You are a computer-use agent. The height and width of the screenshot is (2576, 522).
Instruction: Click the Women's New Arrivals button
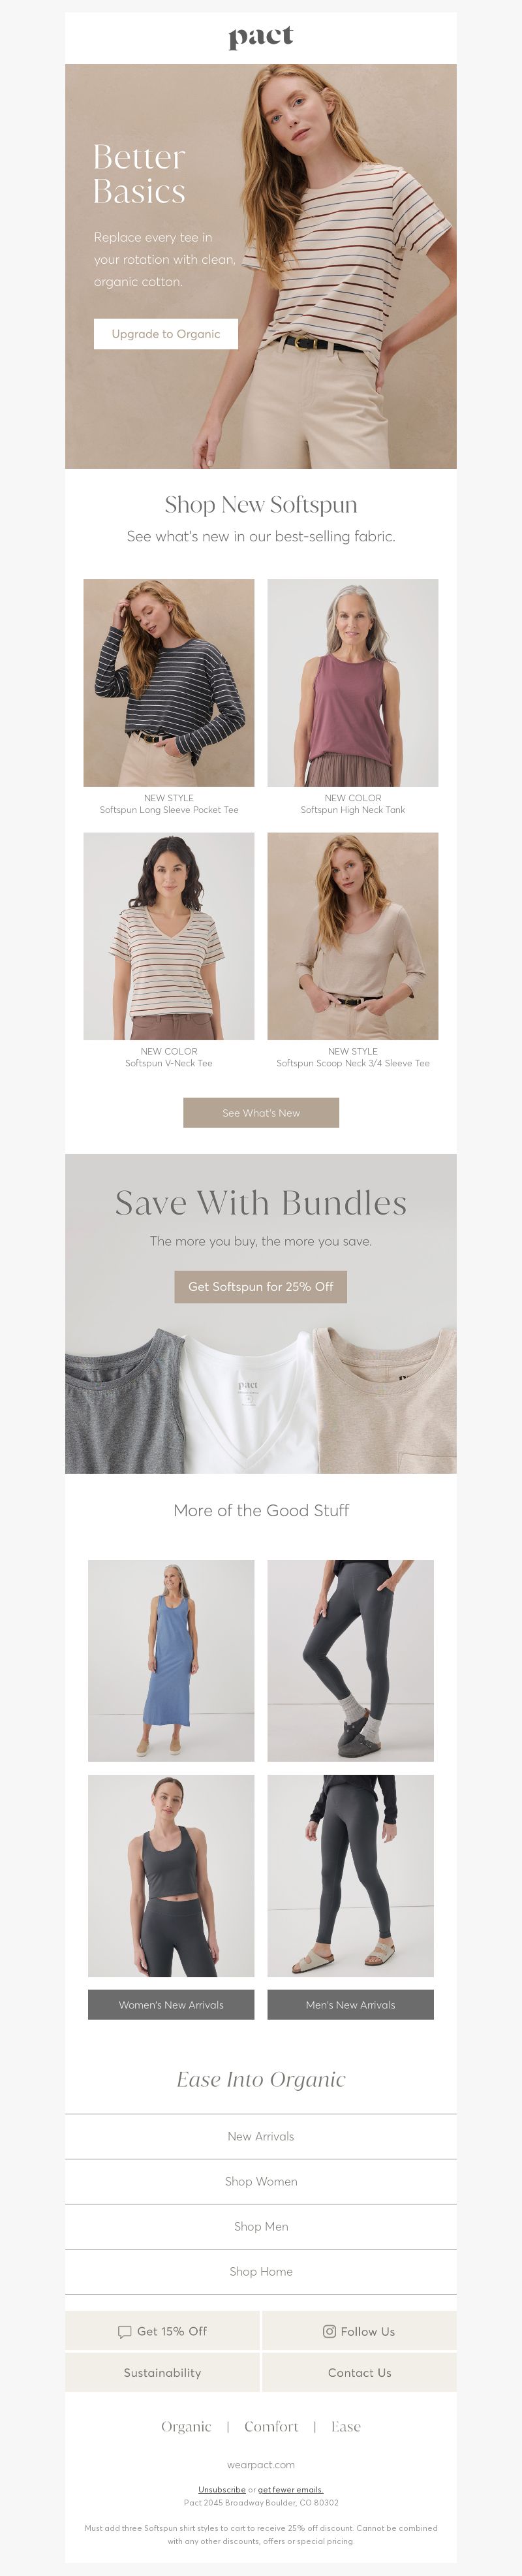[171, 2004]
